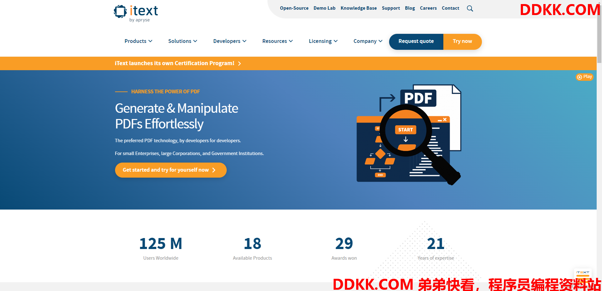The height and width of the screenshot is (291, 602).
Task: Expand the Developers dropdown menu
Action: (230, 41)
